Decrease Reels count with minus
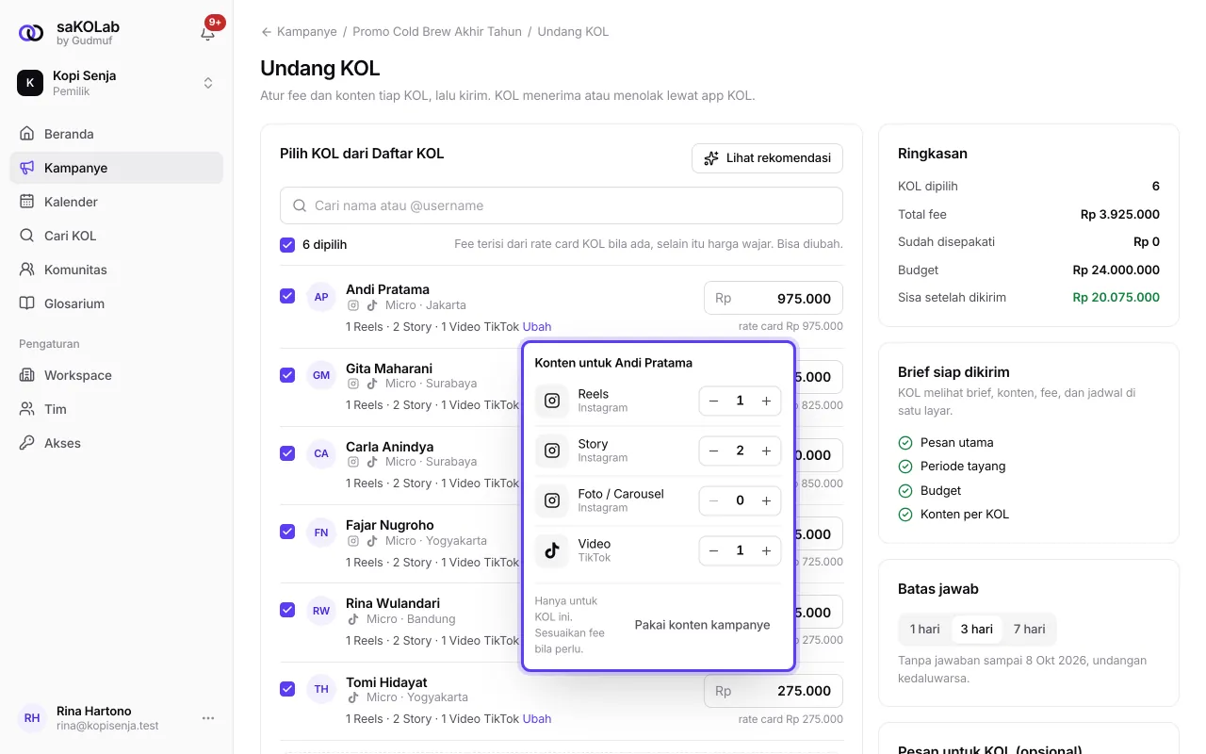The width and height of the screenshot is (1206, 754). point(713,402)
